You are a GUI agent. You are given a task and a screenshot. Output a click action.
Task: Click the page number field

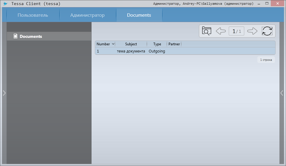236,31
